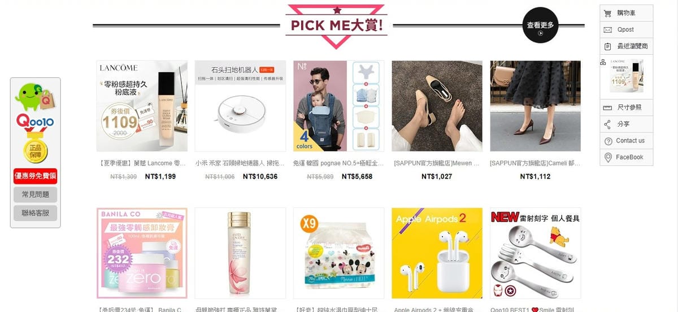Screen dimensions: 678x312
Task: Click the 聯絡客服 customer service button
Action: pyautogui.click(x=35, y=213)
